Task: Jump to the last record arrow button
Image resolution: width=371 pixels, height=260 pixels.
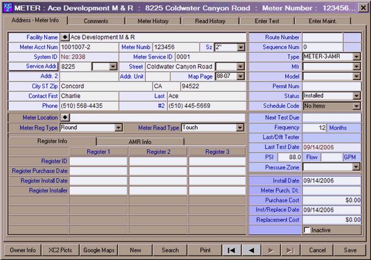Action: coord(291,250)
